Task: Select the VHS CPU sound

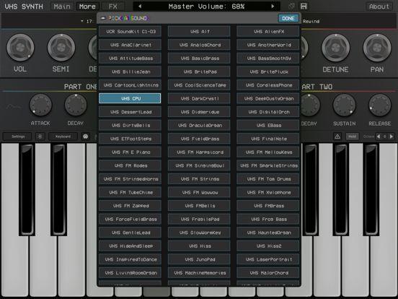Action: coord(130,98)
